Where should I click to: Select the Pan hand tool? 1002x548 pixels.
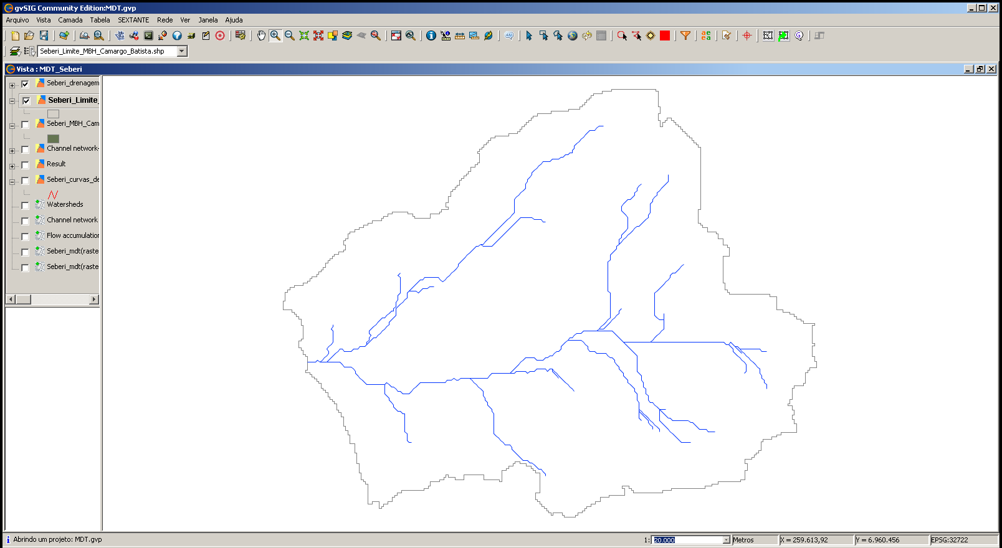pyautogui.click(x=261, y=36)
